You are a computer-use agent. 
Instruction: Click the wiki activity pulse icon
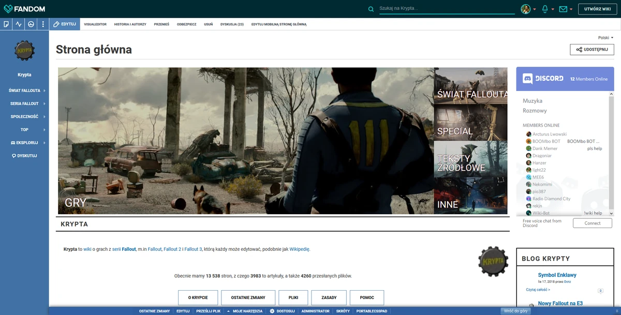click(19, 24)
